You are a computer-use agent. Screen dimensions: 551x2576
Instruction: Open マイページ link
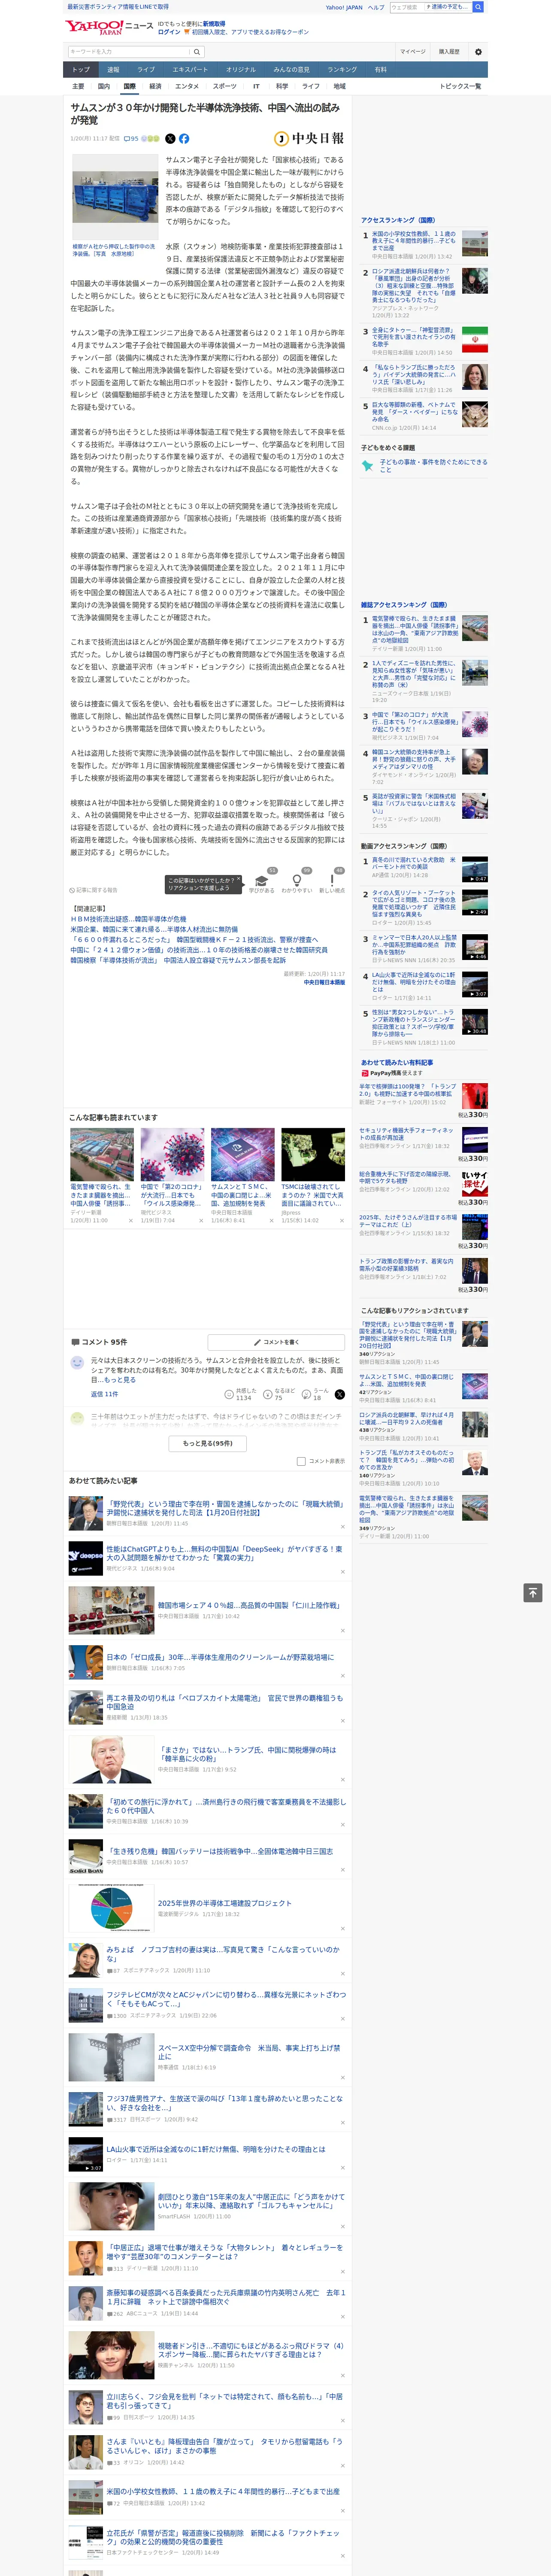(x=413, y=51)
